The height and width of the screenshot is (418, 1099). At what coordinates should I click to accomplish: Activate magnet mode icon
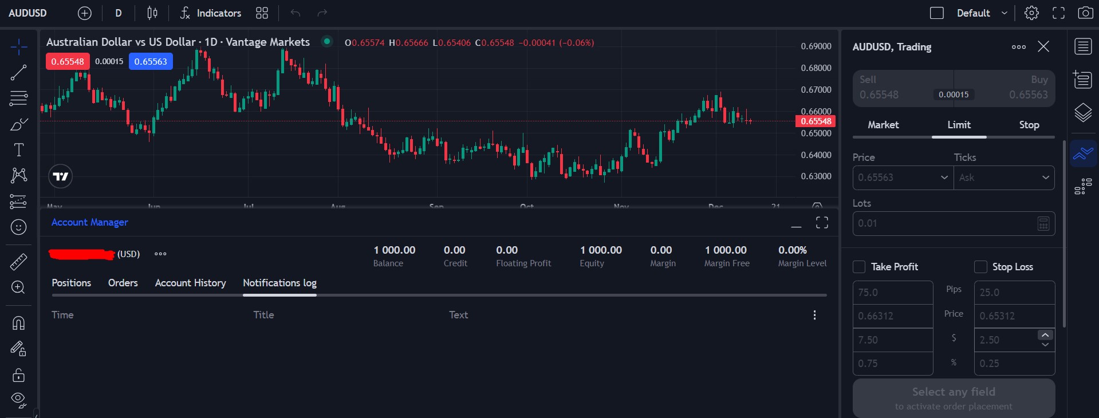[x=18, y=323]
